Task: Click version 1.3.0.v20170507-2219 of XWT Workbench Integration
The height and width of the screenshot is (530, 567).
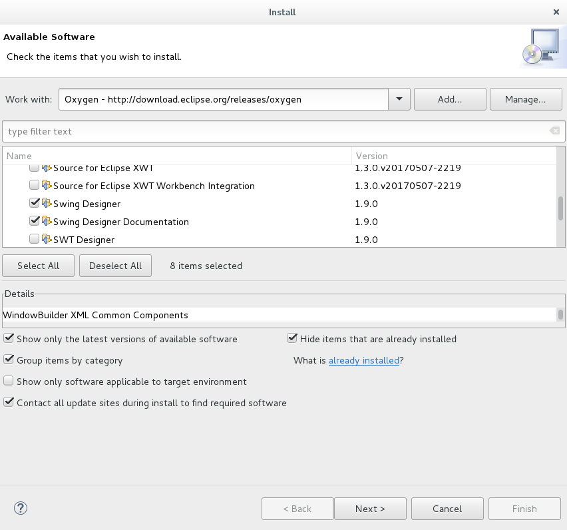Action: pos(408,186)
